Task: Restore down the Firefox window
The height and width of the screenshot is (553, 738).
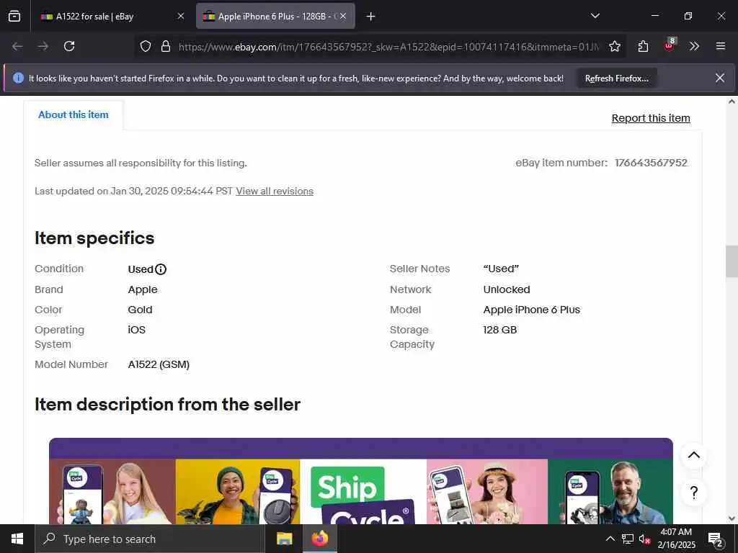Action: click(x=688, y=16)
